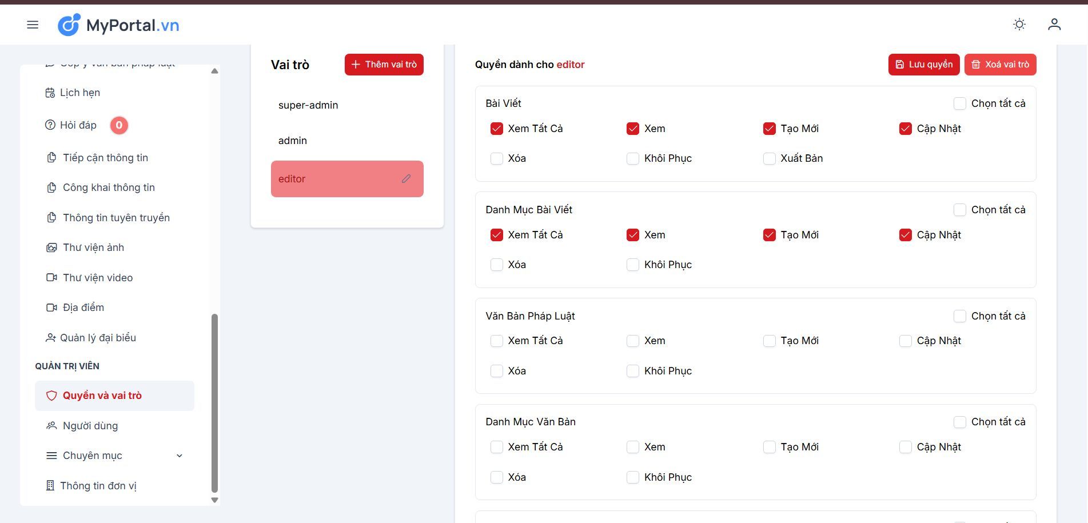Click the Thêm vai trò button
This screenshot has height=523, width=1088.
tap(384, 65)
